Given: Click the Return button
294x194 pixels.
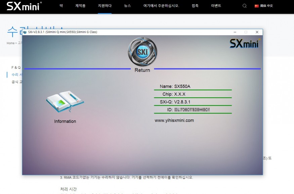Looking at the screenshot, I should (x=142, y=70).
